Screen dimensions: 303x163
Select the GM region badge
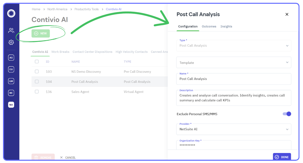(11, 81)
